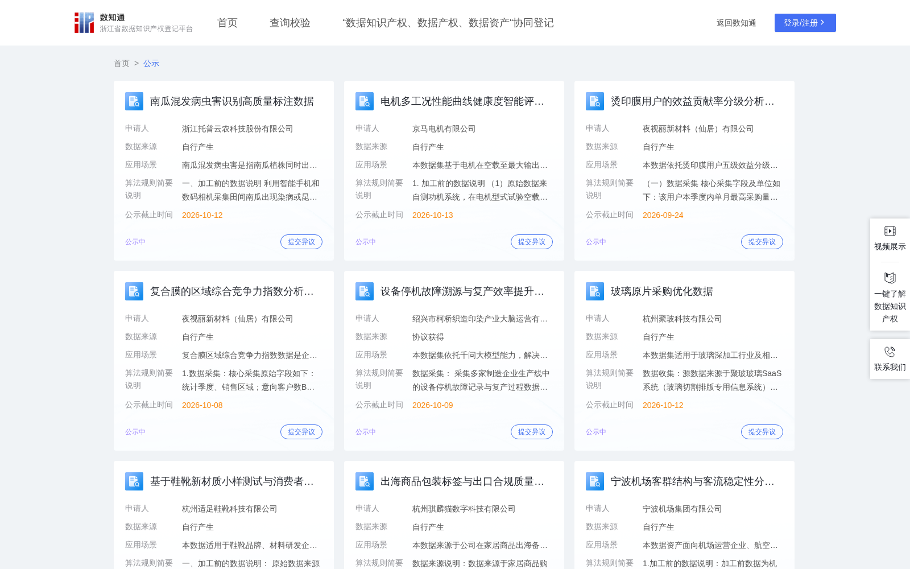The width and height of the screenshot is (910, 569).
Task: Open title 宁波机场客群结构与客流稳定性分
Action: [x=693, y=481]
